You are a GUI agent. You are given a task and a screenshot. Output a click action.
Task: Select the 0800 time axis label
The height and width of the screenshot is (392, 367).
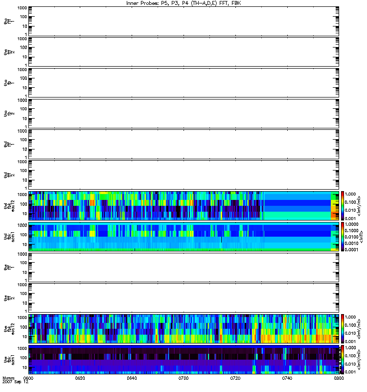point(339,378)
